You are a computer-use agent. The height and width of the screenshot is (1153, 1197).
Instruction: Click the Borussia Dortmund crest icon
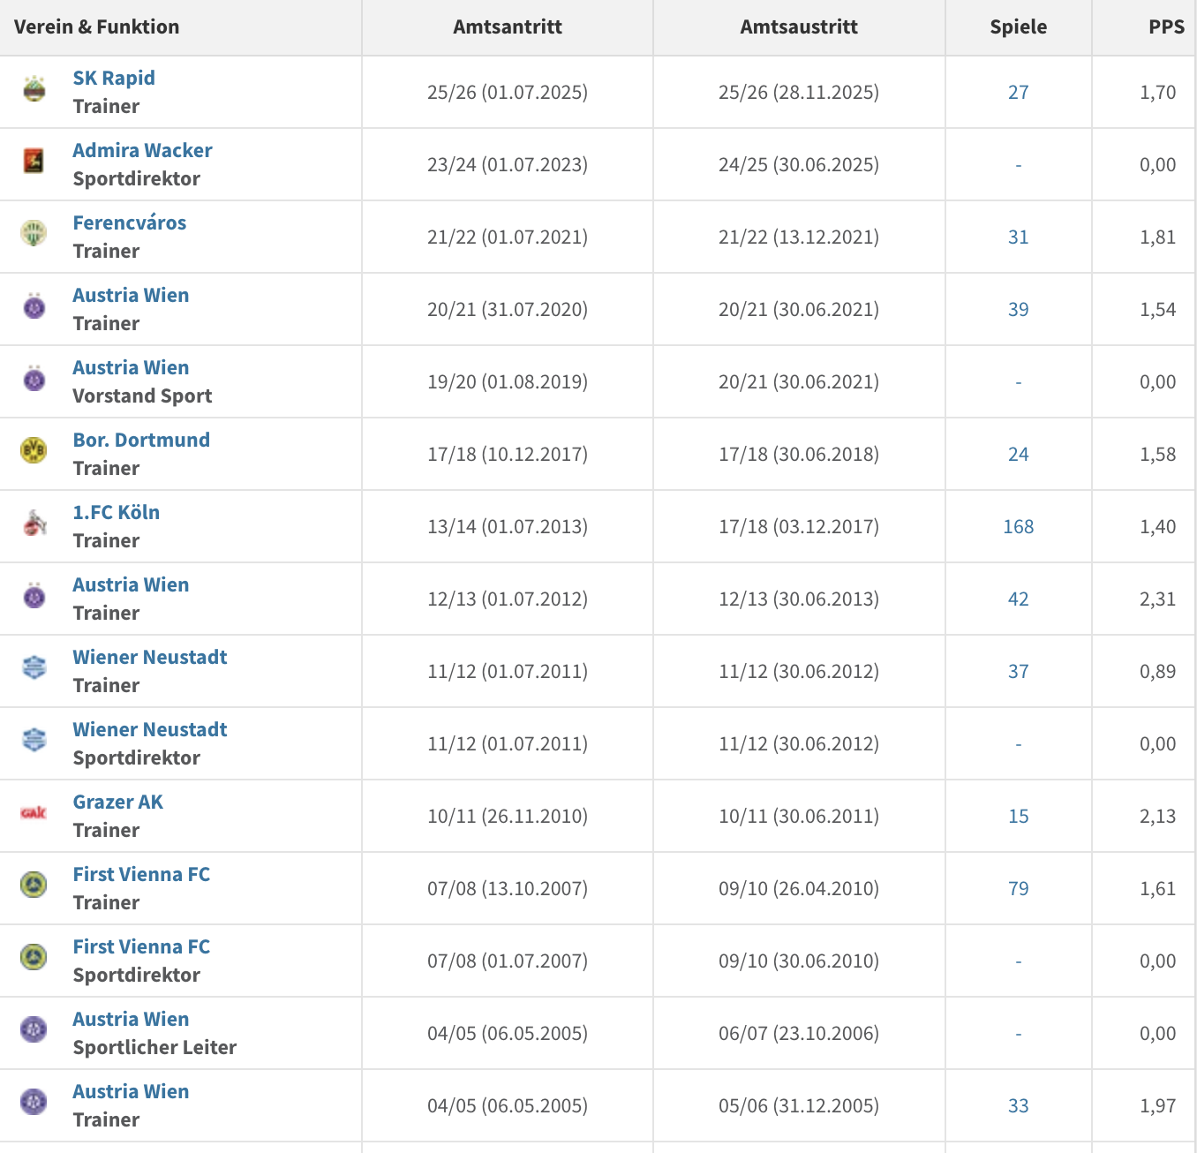click(x=34, y=450)
